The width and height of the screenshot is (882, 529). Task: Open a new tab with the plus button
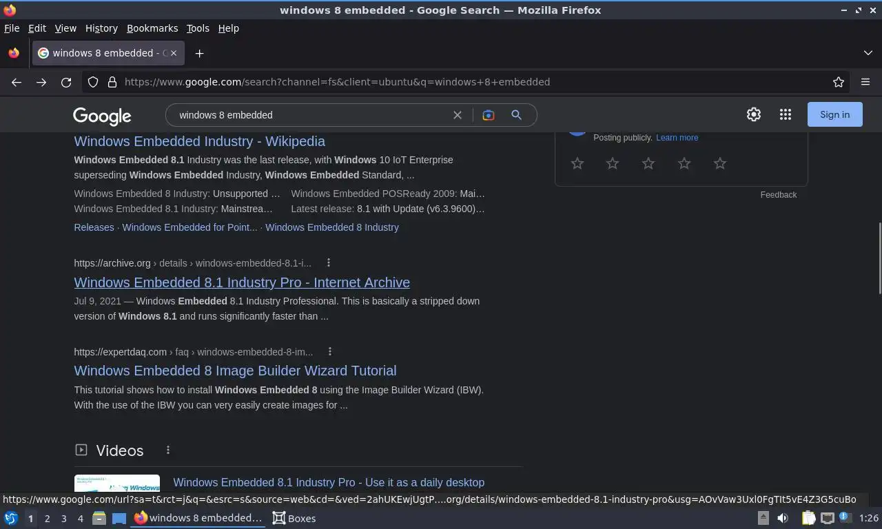[x=199, y=53]
